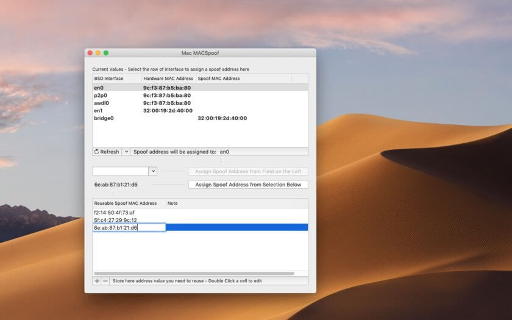512x320 pixels.
Task: Click the editing cell containing 6e:ab:87:b1:21:d6
Action: 129,227
